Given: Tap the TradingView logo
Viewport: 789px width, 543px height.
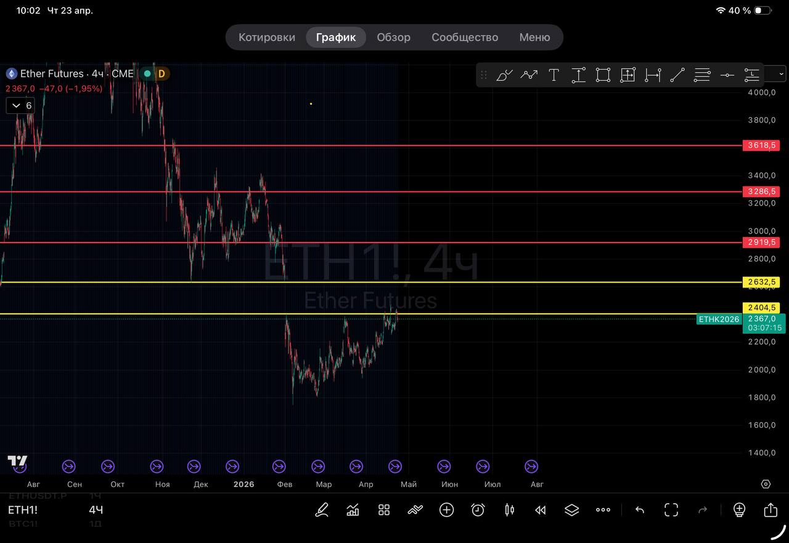Looking at the screenshot, I should pos(17,461).
